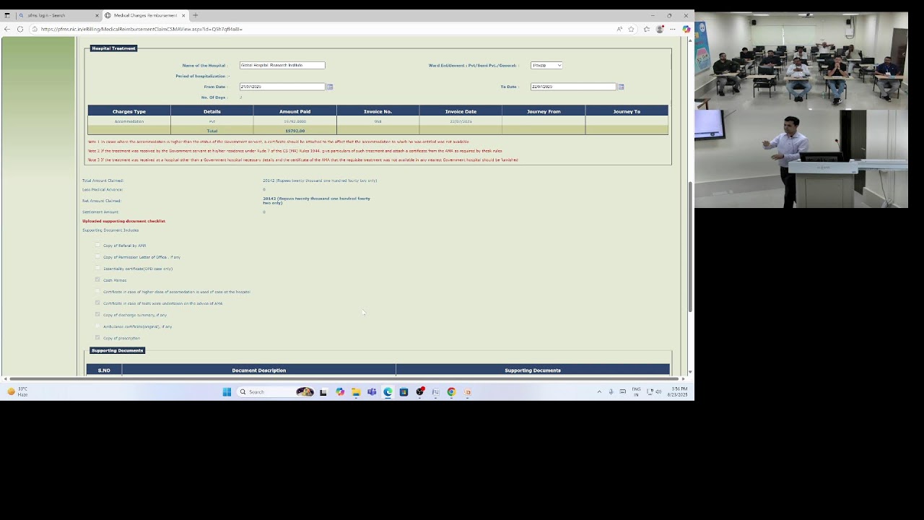Image resolution: width=924 pixels, height=520 pixels.
Task: Open the To Date calendar picker icon
Action: pyautogui.click(x=621, y=87)
